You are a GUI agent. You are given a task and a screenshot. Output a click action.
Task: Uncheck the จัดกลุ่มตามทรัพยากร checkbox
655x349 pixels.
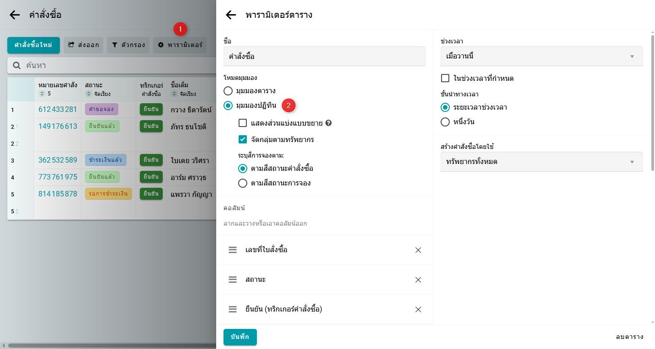tap(243, 139)
